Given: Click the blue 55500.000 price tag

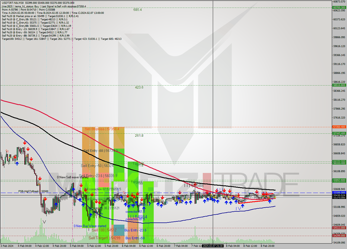Looking at the screenshot, I should pyautogui.click(x=339, y=192).
